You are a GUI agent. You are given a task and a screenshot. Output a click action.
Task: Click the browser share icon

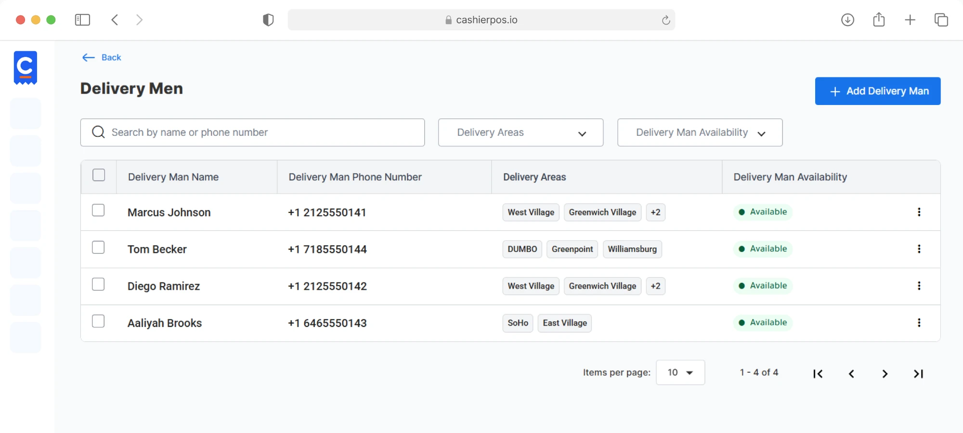[x=879, y=19]
